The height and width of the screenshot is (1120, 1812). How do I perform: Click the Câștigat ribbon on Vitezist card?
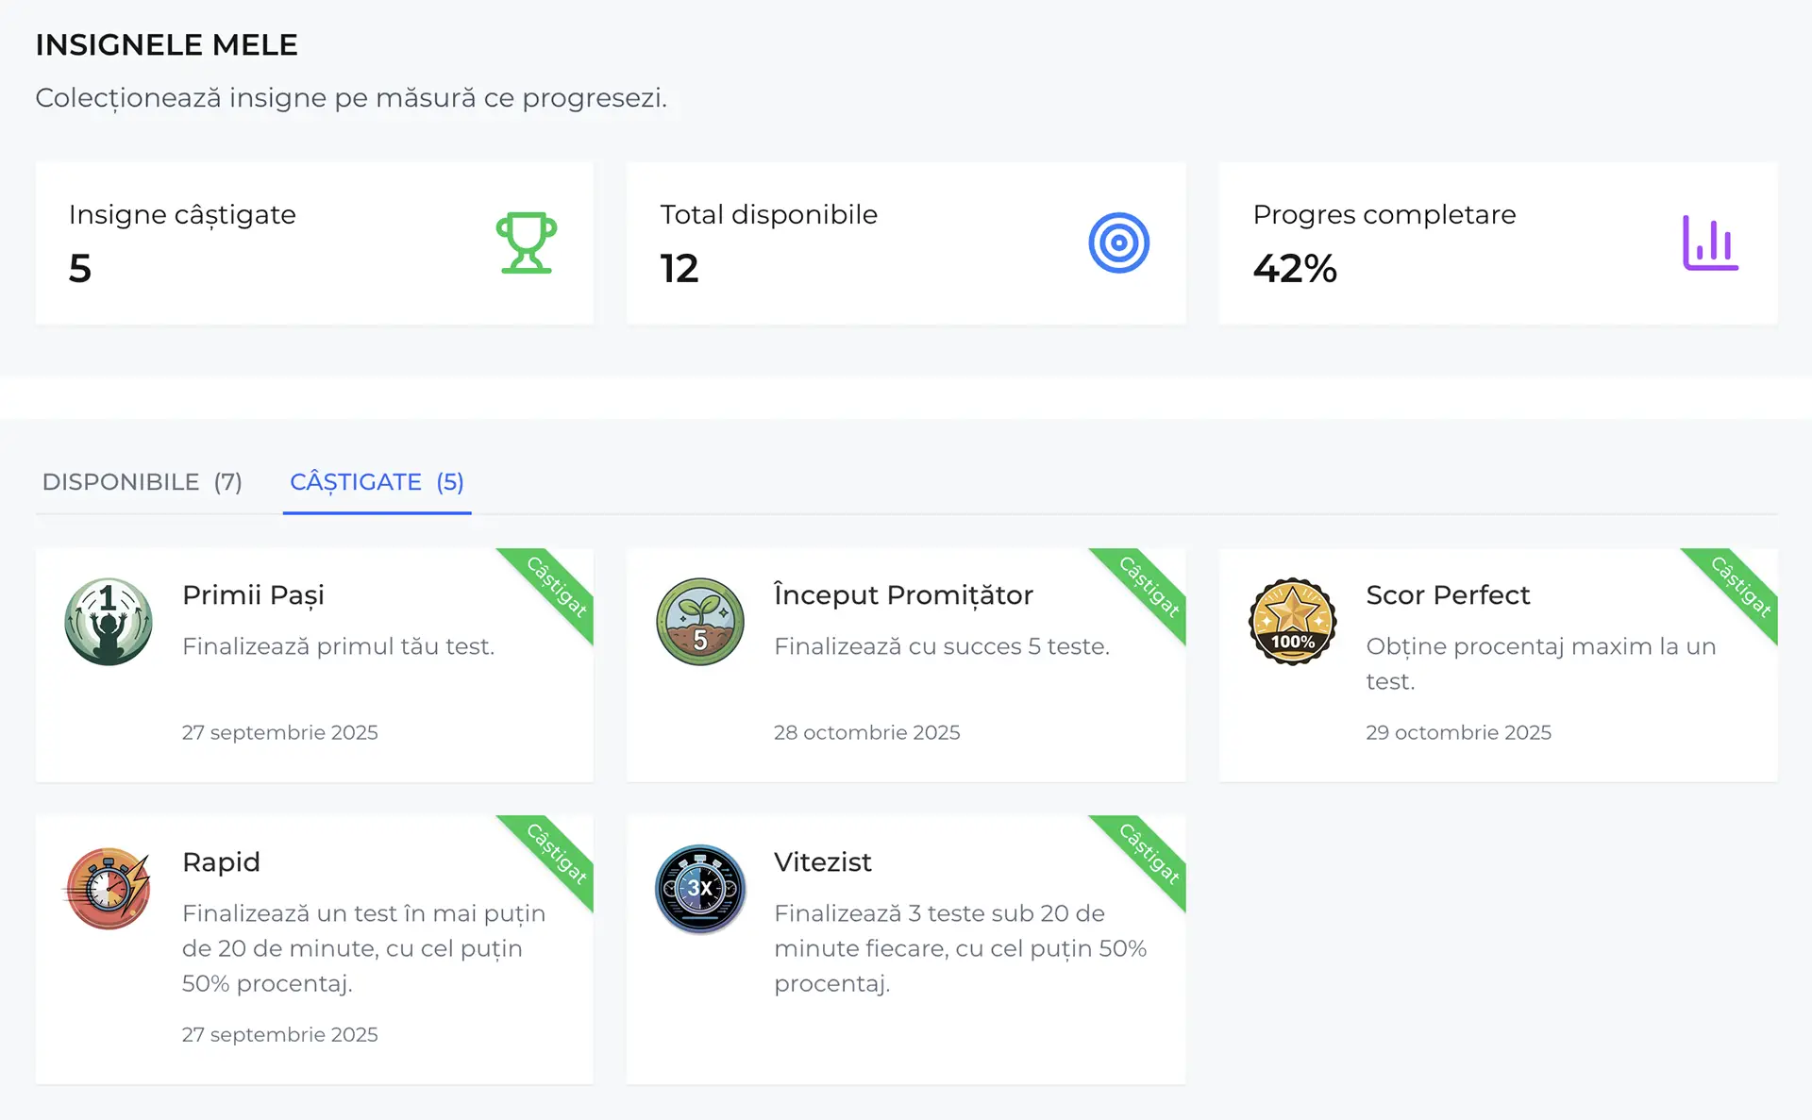coord(1149,854)
